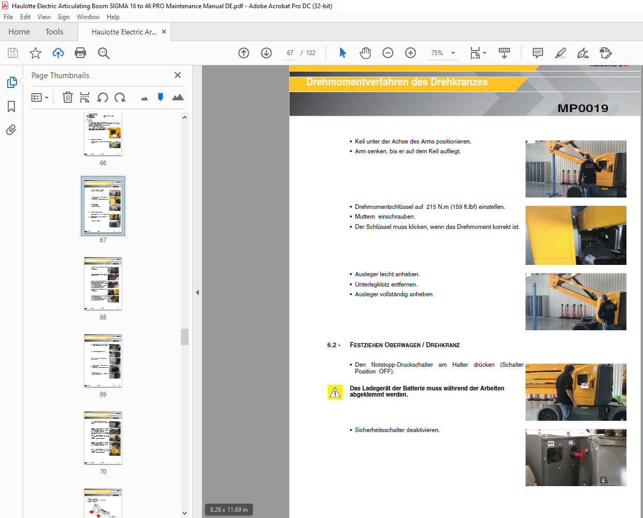Click the 8.26 x 11.69 in page size label

point(229,510)
